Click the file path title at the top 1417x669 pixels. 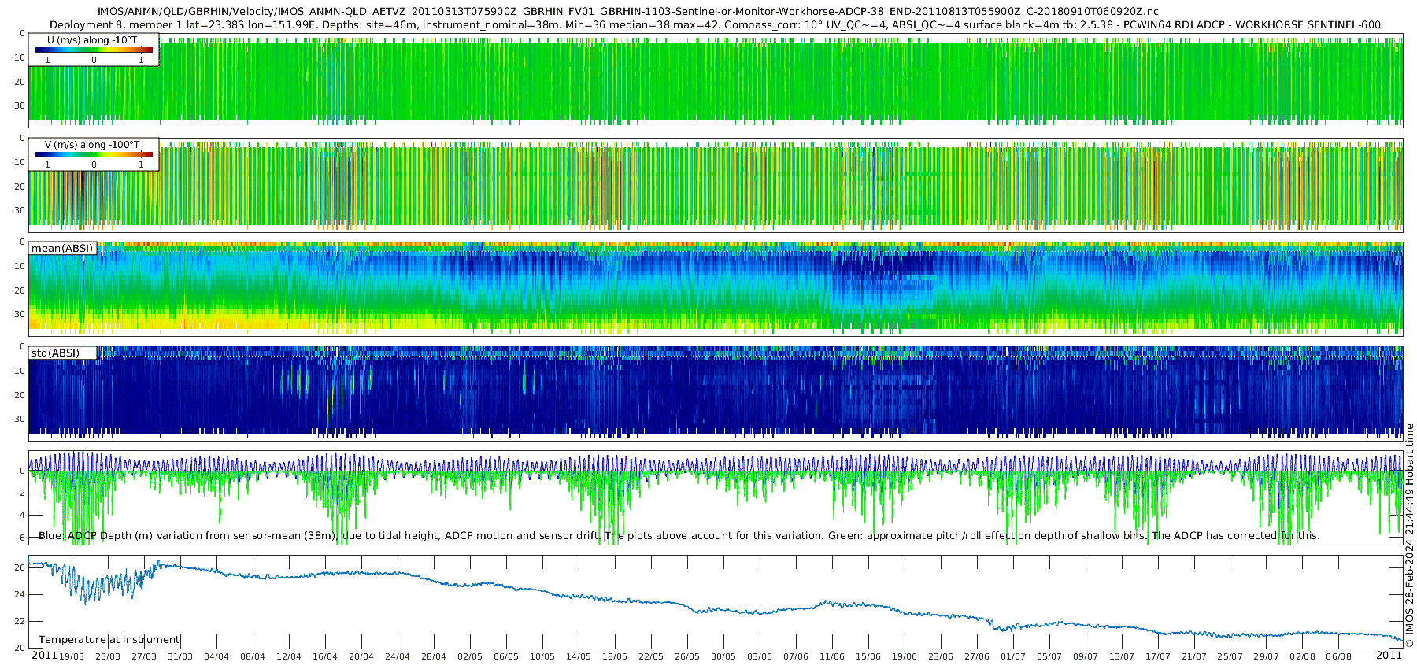[x=628, y=11]
